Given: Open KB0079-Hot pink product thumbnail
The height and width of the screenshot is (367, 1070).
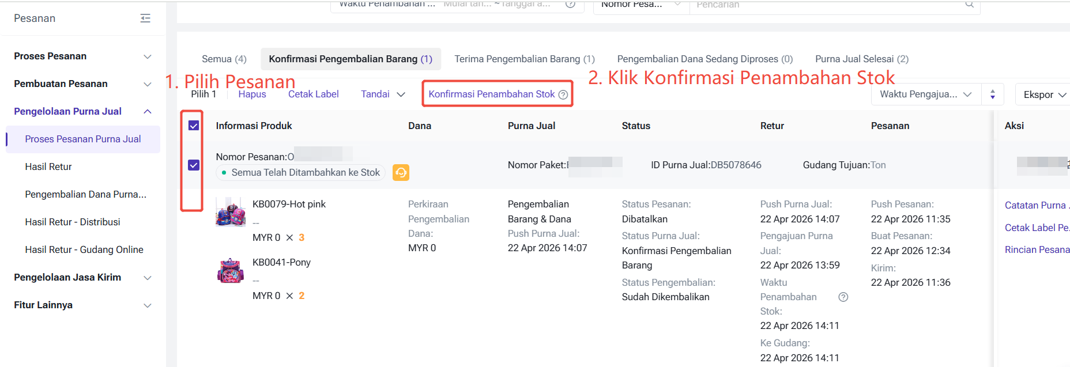Looking at the screenshot, I should (x=231, y=212).
